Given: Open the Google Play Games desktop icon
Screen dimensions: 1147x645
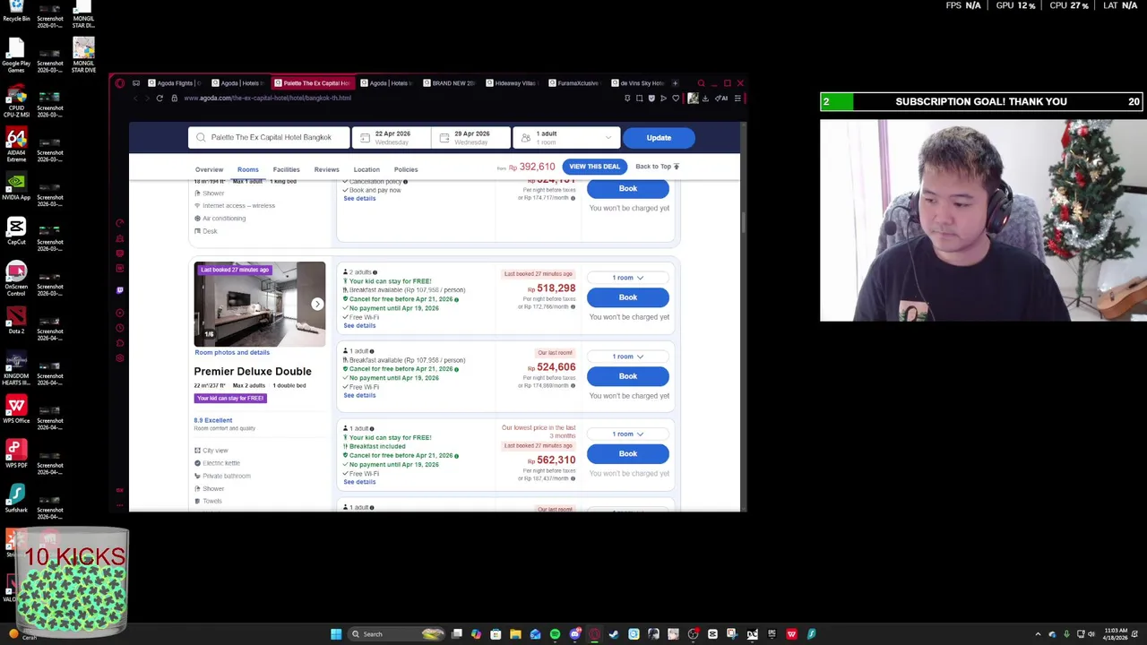Looking at the screenshot, I should click(16, 56).
